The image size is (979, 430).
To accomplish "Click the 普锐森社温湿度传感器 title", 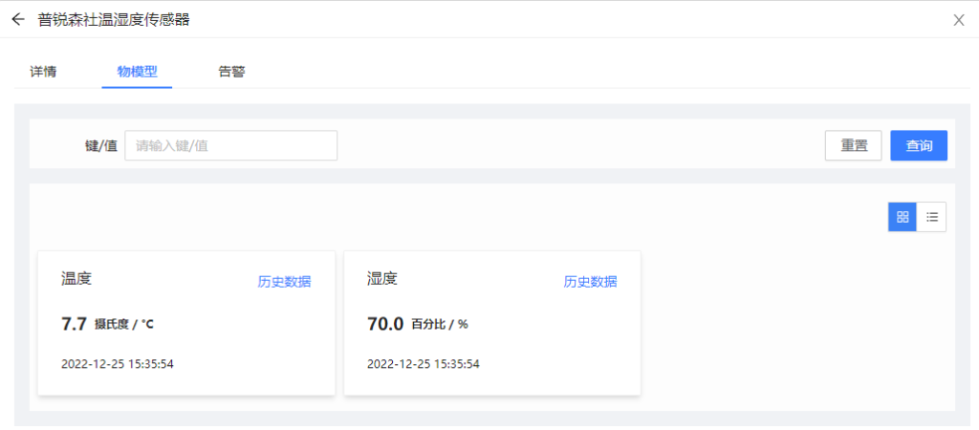I will click(x=114, y=20).
